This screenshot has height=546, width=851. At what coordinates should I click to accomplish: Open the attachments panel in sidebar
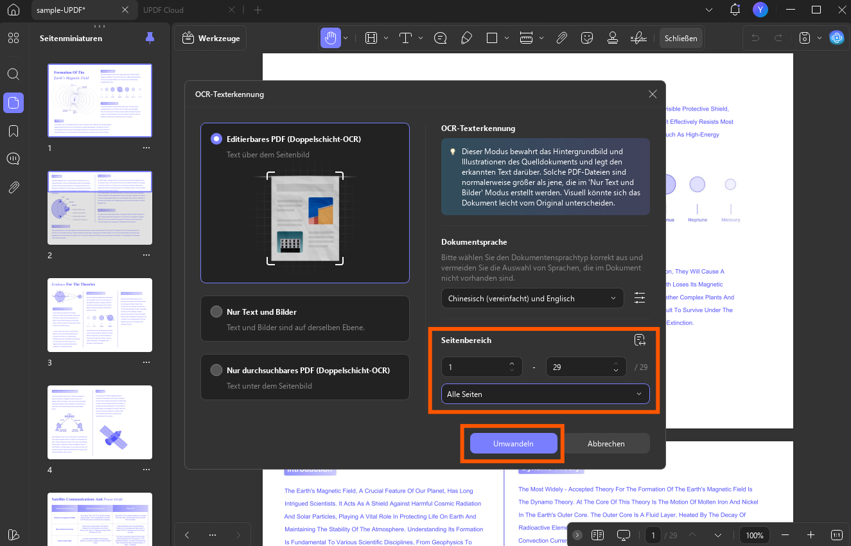(x=13, y=188)
